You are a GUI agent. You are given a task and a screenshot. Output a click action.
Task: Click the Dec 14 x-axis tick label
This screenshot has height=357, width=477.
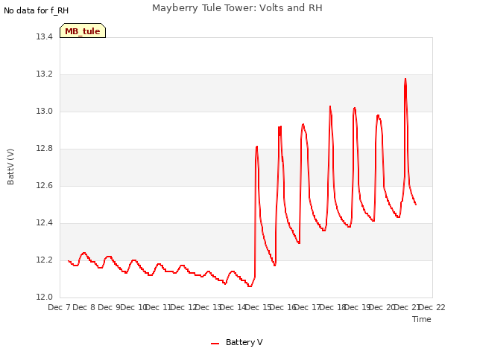233,307
